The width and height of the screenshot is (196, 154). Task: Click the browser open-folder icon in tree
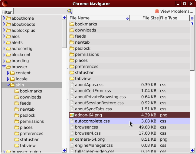8,67
